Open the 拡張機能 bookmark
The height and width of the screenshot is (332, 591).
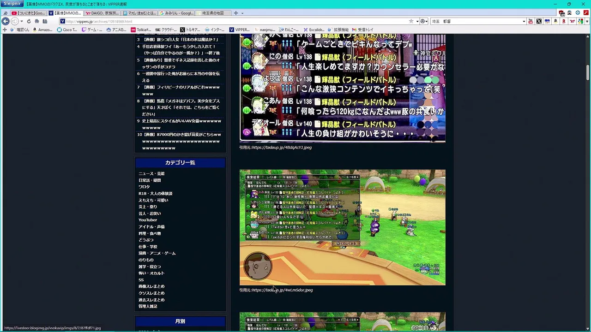(338, 30)
